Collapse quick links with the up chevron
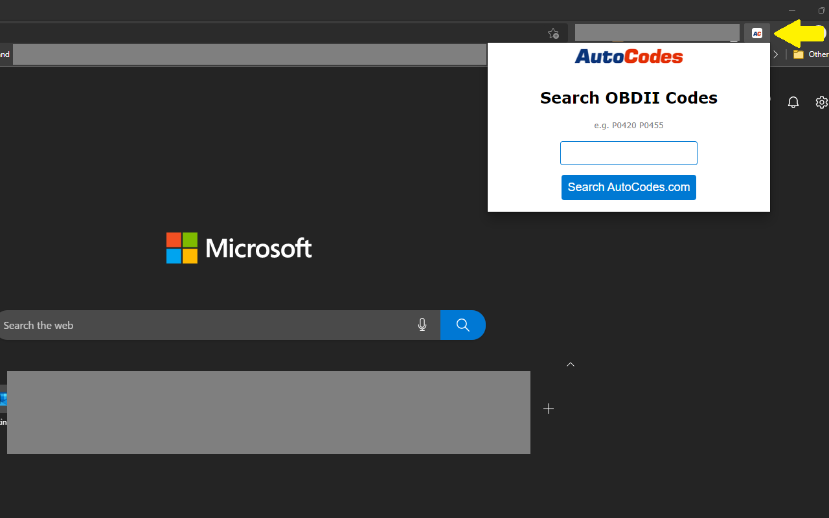This screenshot has width=829, height=518. (x=571, y=365)
